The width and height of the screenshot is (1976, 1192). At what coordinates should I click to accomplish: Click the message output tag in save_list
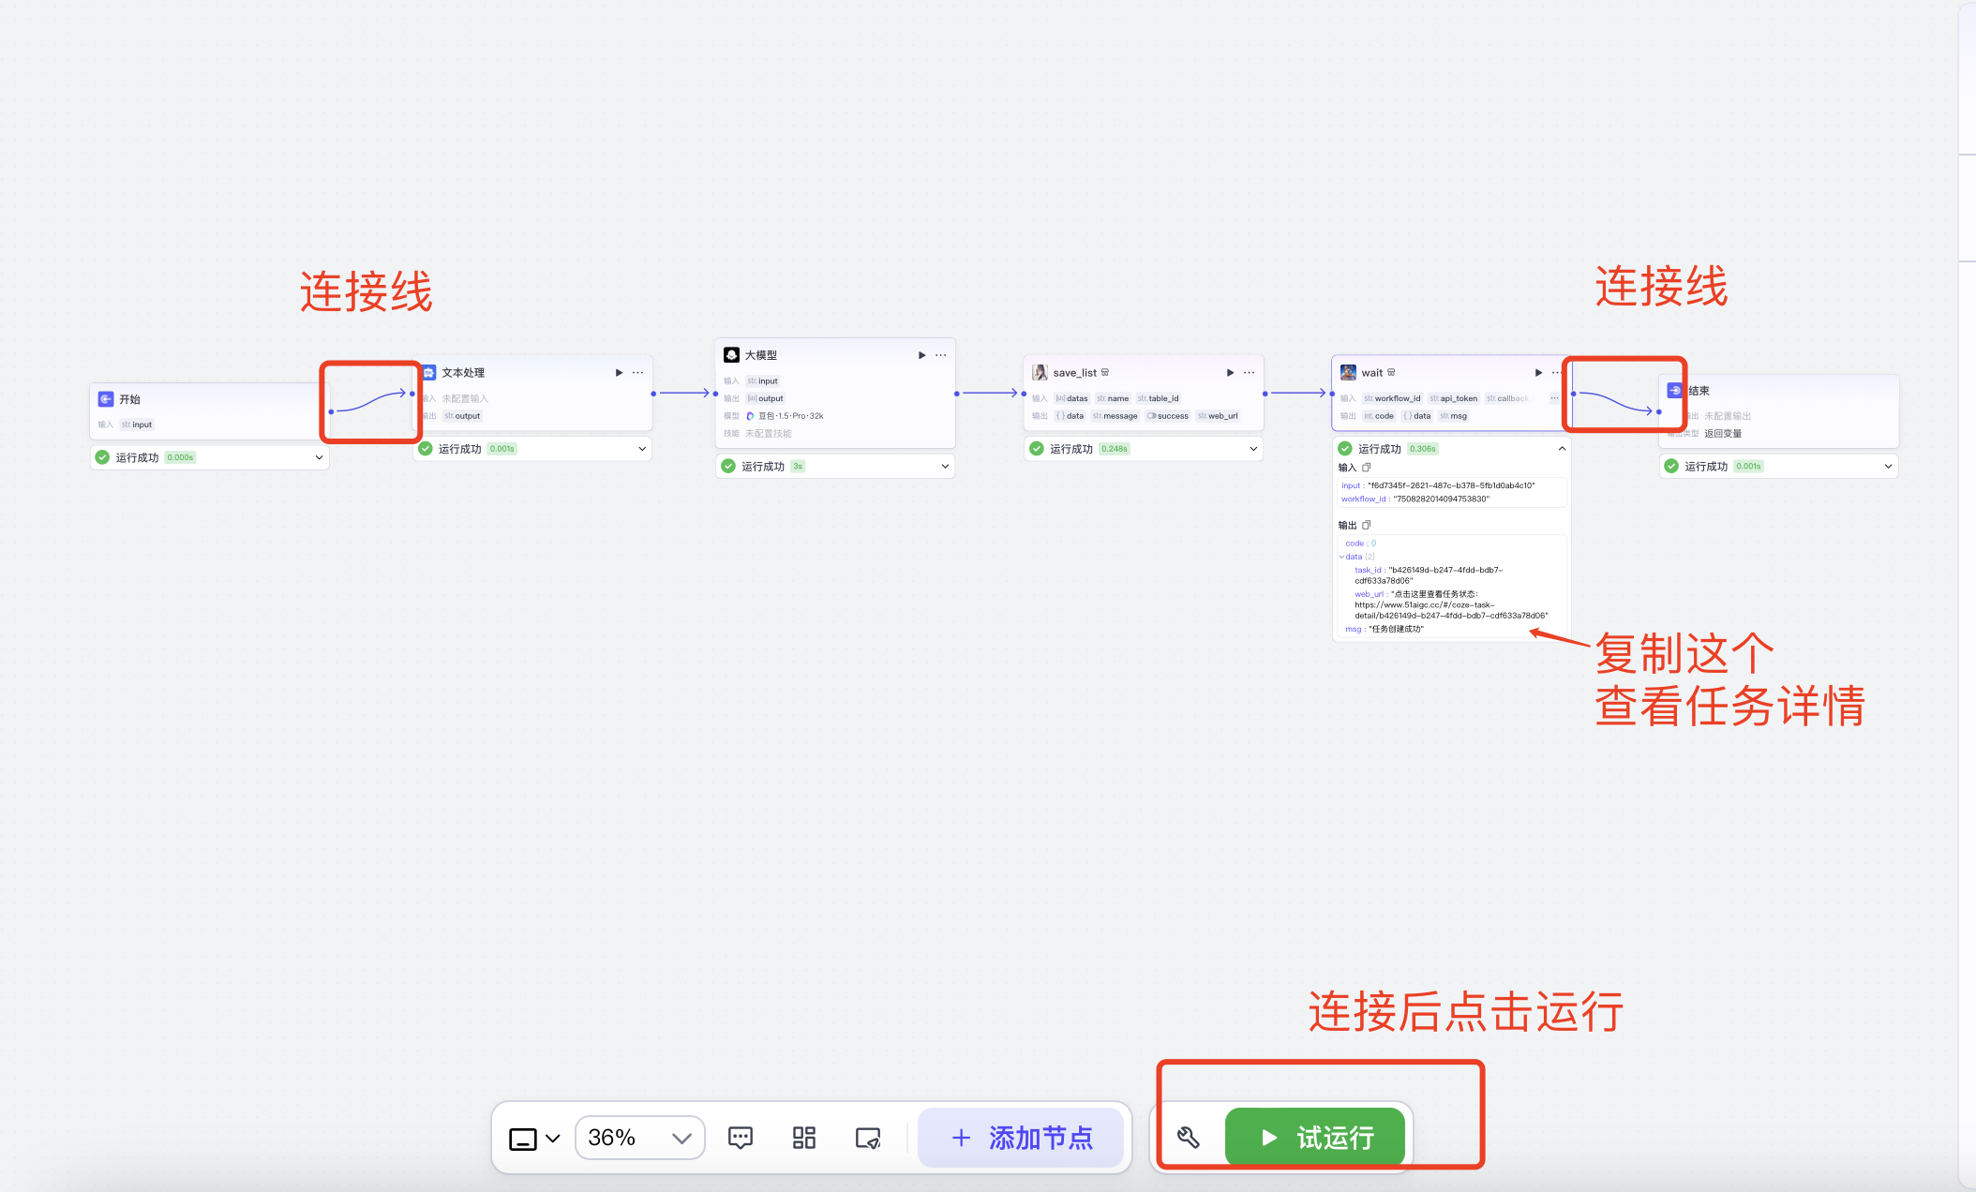[1115, 416]
